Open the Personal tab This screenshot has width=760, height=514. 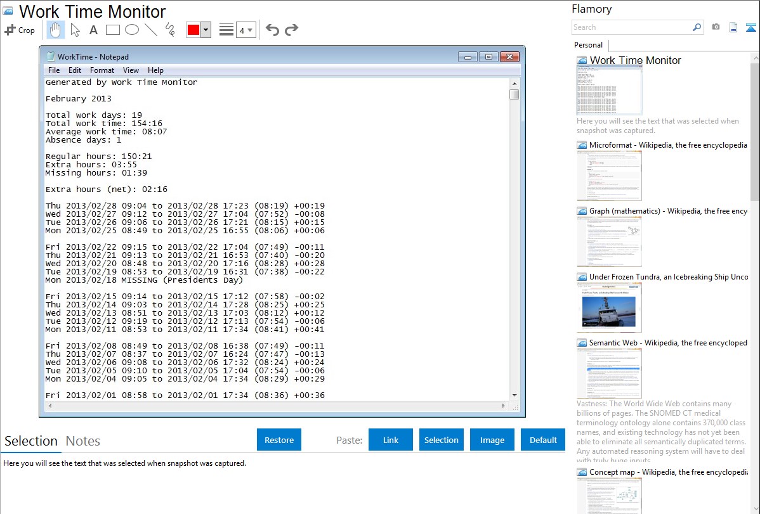pyautogui.click(x=588, y=45)
